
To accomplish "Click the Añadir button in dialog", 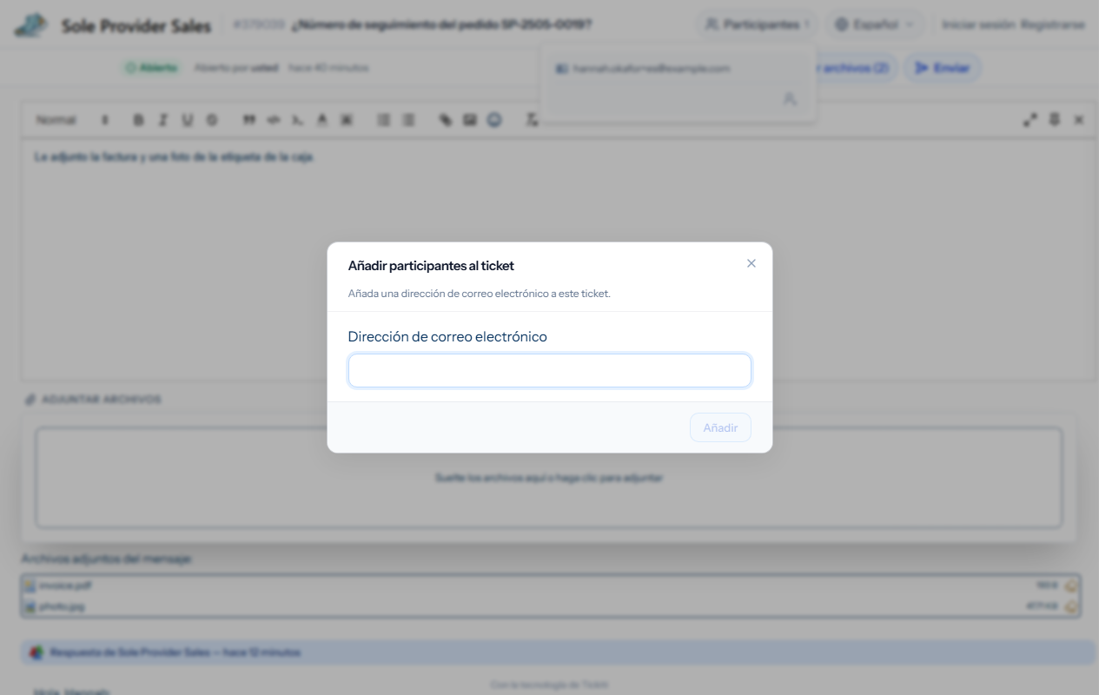I will (720, 427).
